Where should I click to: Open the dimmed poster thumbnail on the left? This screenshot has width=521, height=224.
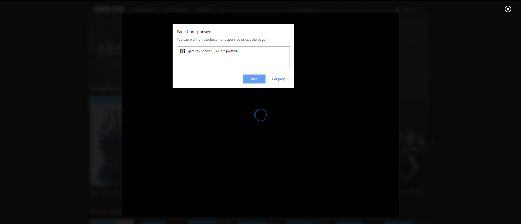point(106,141)
